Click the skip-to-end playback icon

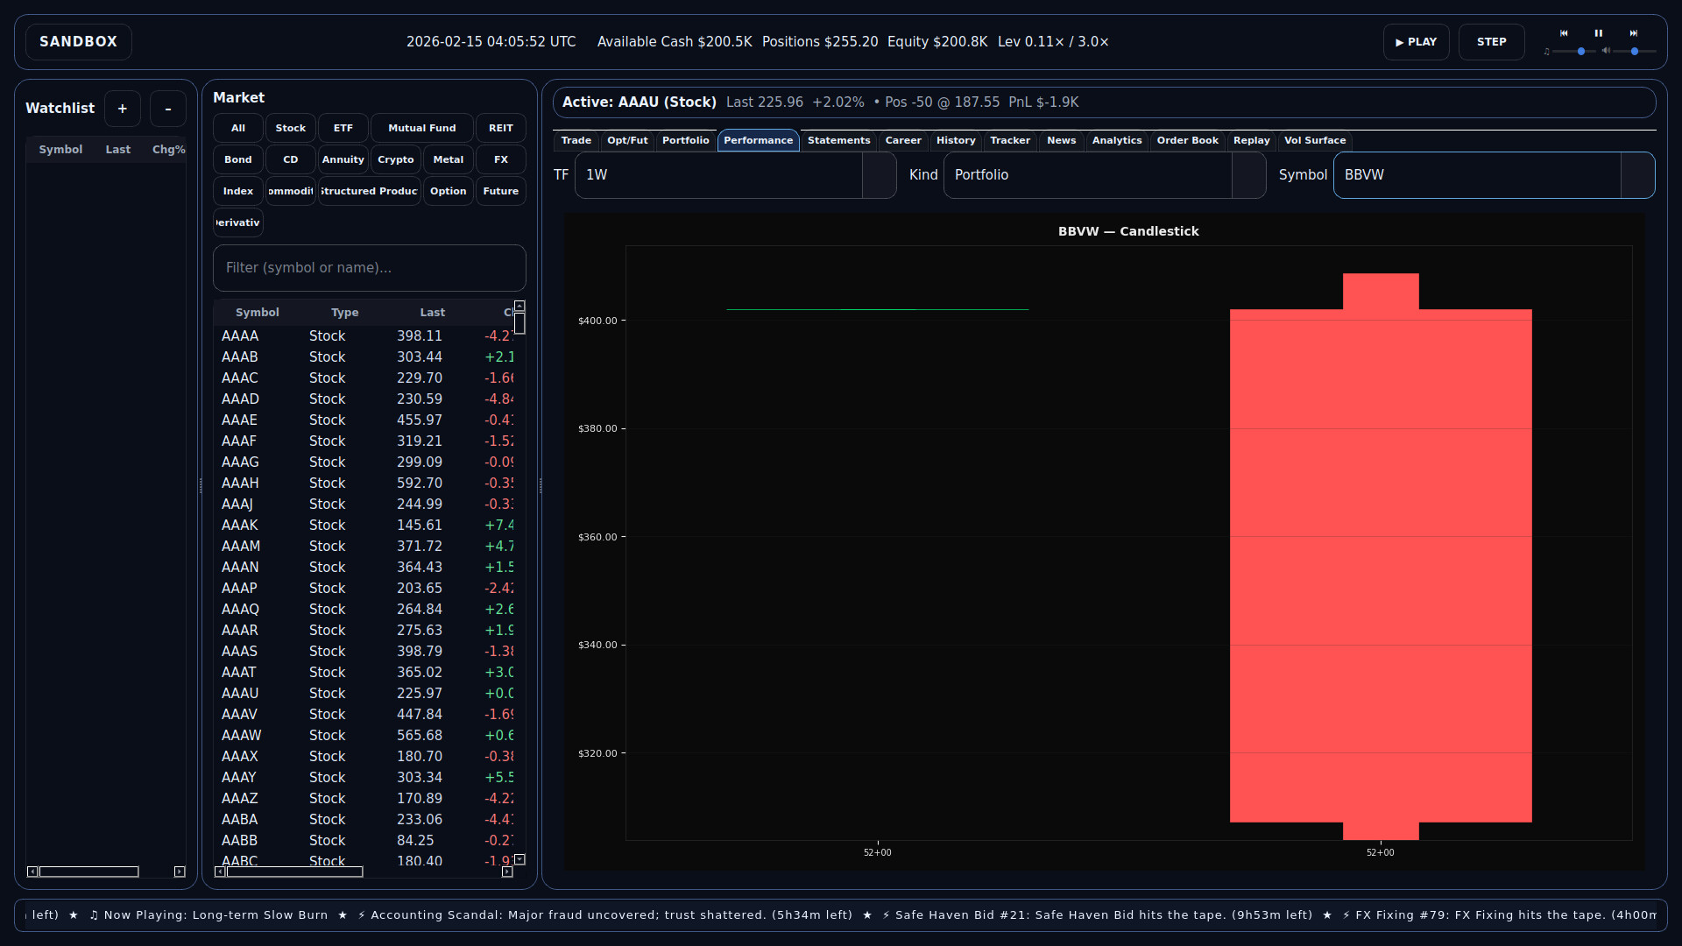[x=1635, y=33]
